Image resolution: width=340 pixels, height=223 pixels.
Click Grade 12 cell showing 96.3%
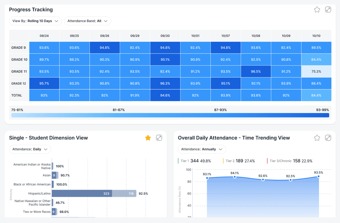pos(165,84)
